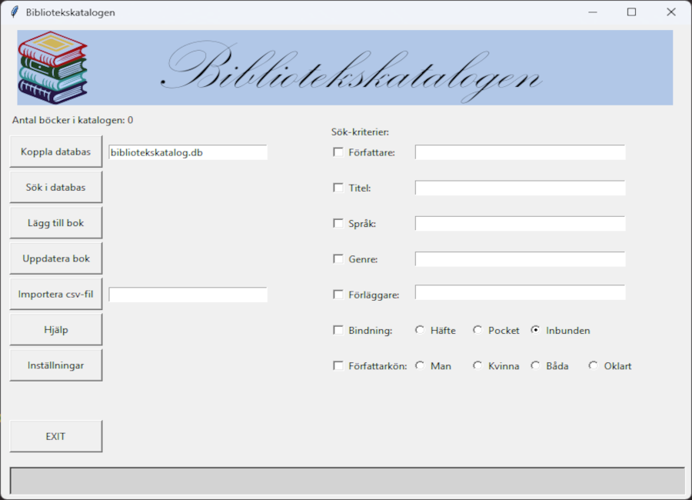
Task: Open the Lägg till bok dialog
Action: pos(56,222)
